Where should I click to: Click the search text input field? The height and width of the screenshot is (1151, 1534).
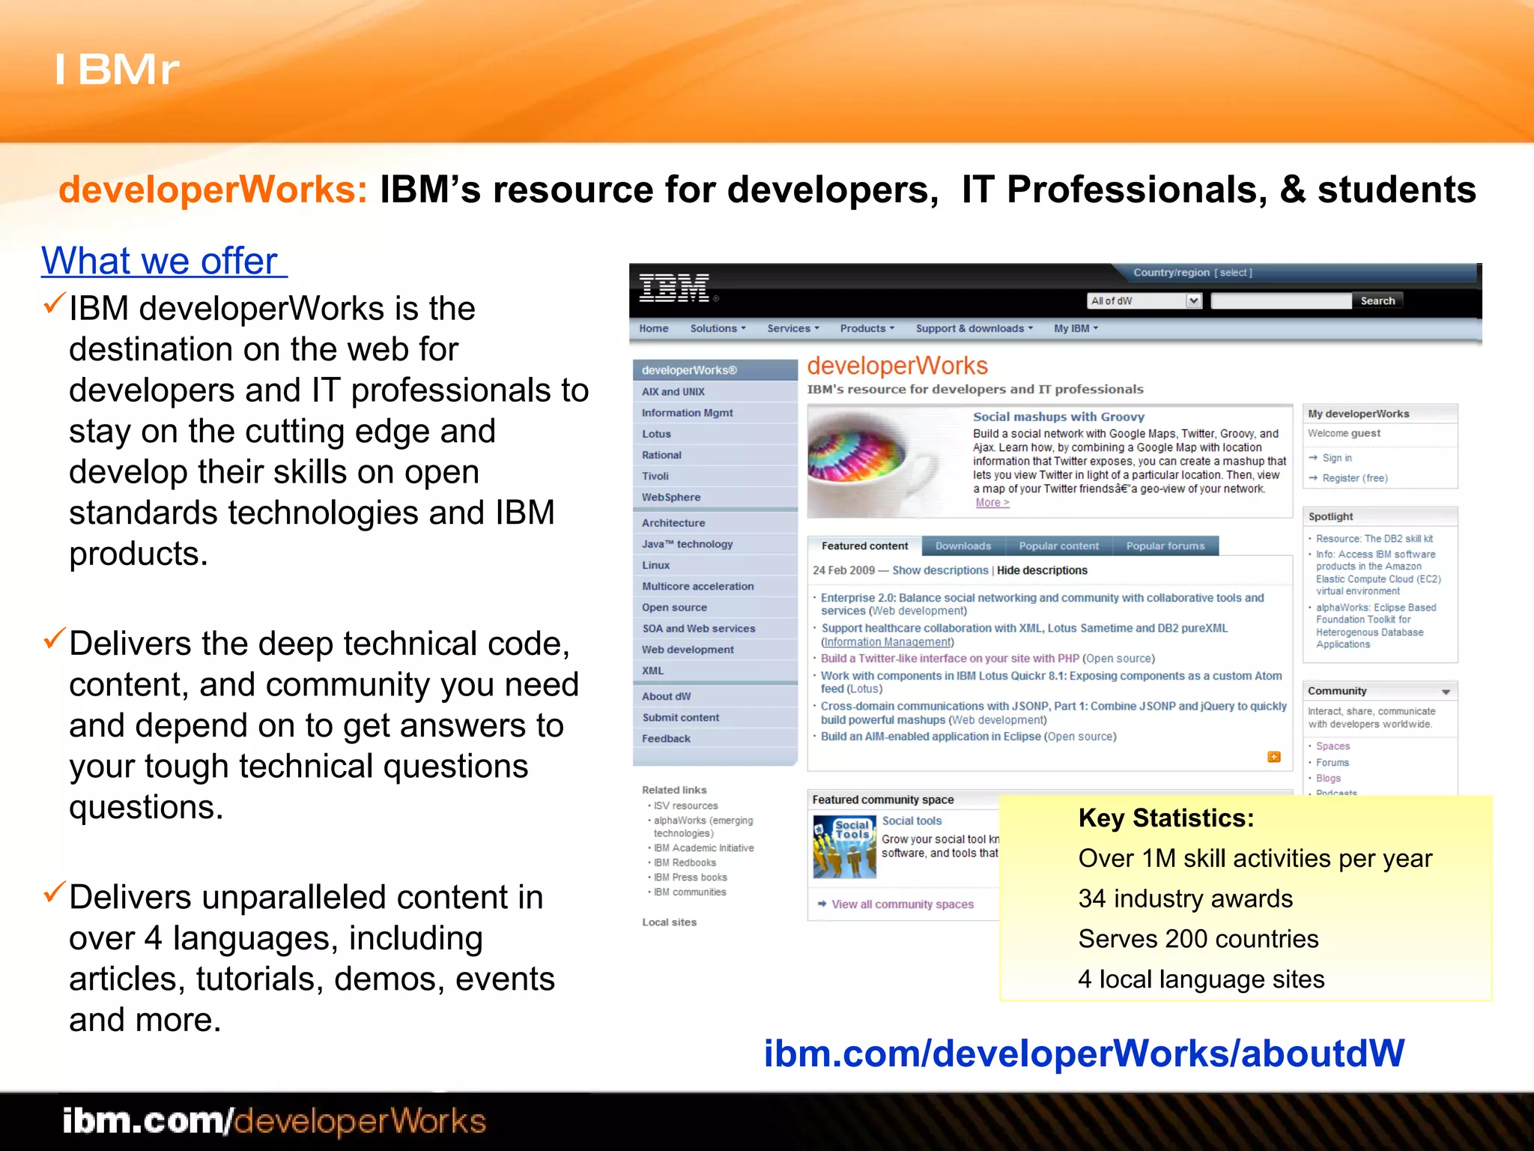click(1281, 300)
